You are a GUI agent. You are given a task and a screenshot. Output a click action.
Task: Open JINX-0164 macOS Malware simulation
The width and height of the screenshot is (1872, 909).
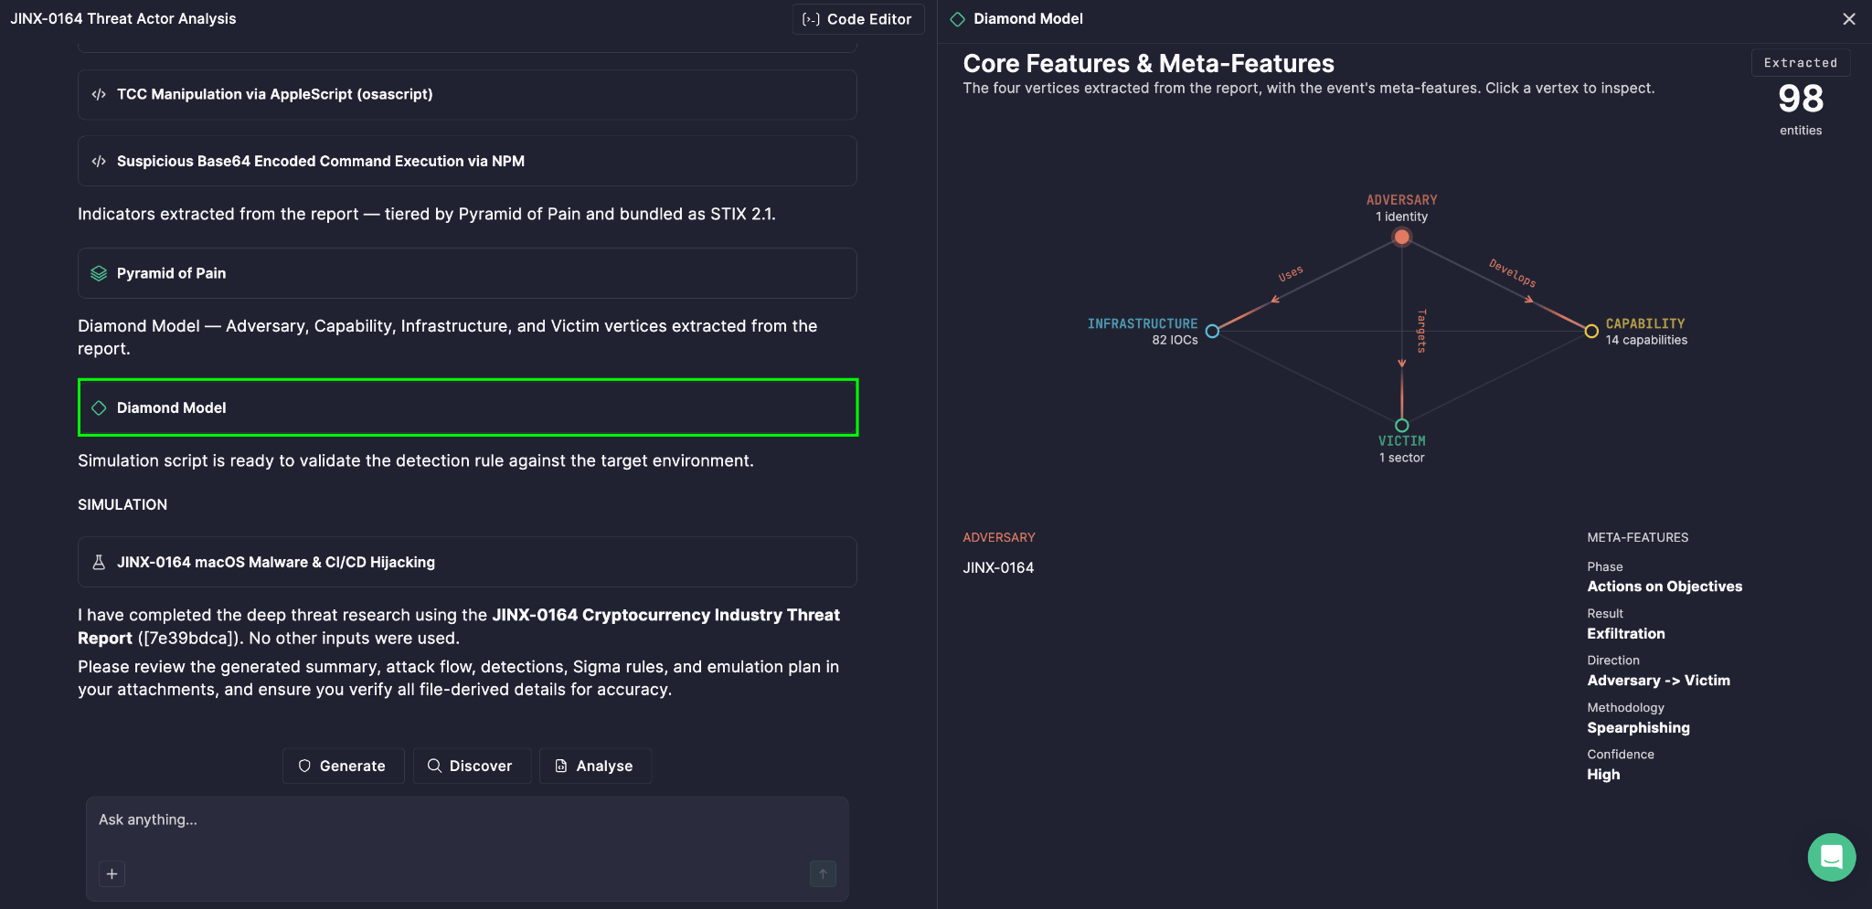467,562
